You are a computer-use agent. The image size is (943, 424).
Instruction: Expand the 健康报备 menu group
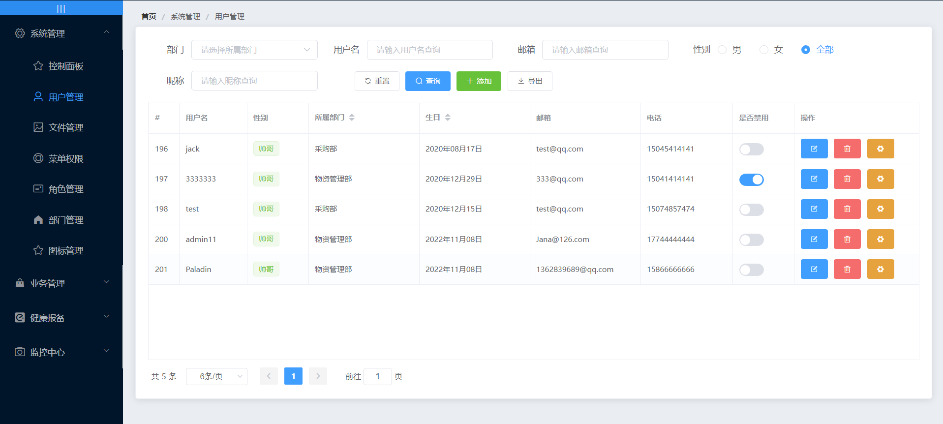pos(61,318)
